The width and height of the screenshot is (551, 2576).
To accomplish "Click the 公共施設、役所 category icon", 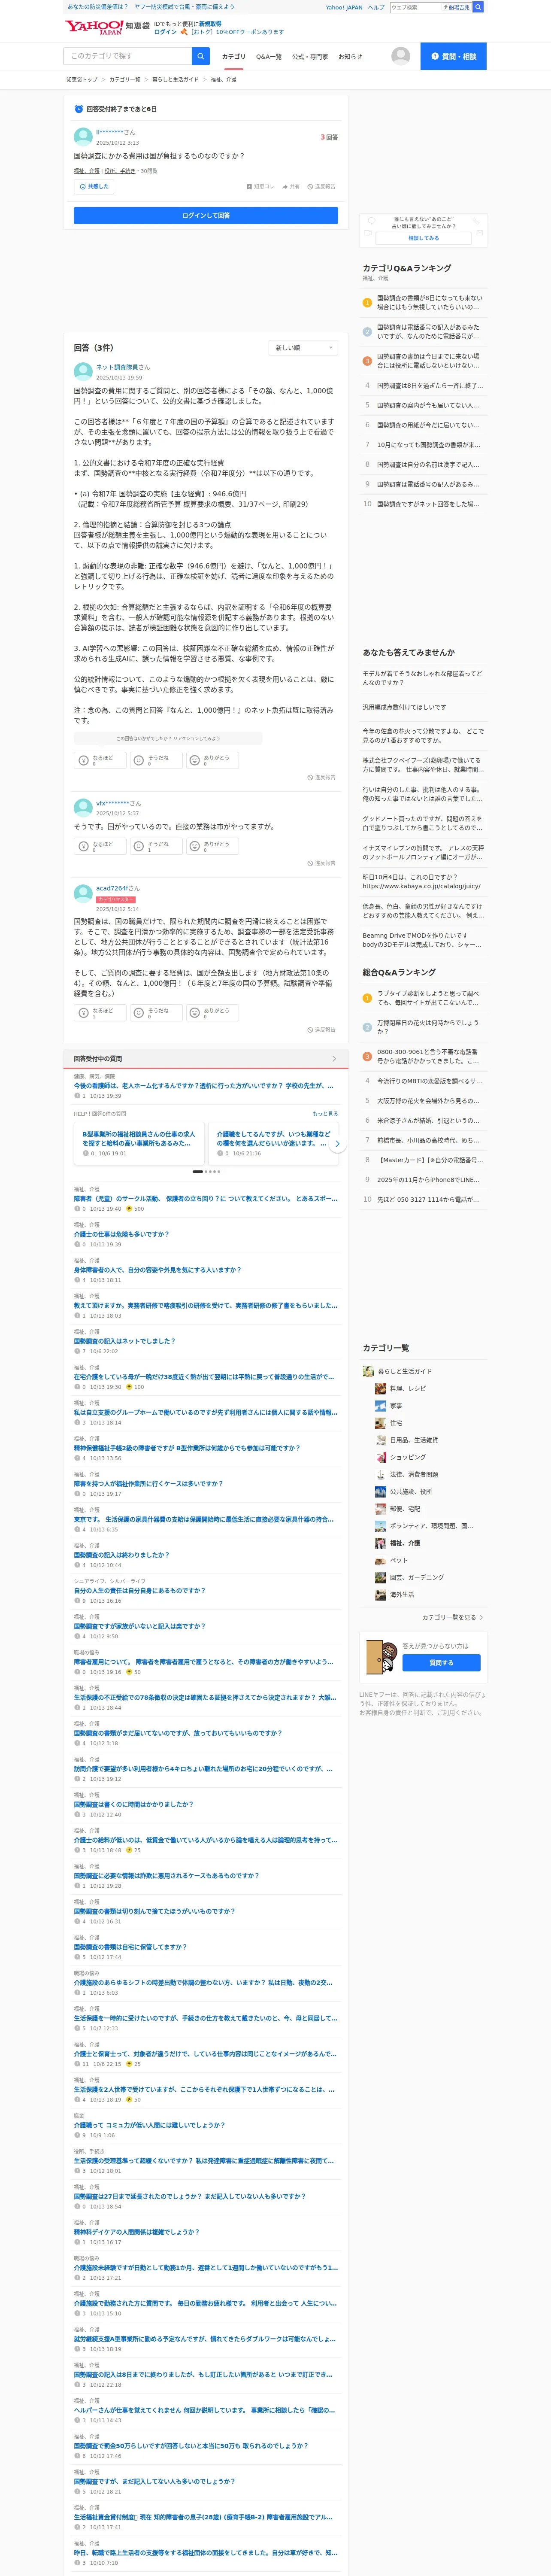I will [x=380, y=1491].
